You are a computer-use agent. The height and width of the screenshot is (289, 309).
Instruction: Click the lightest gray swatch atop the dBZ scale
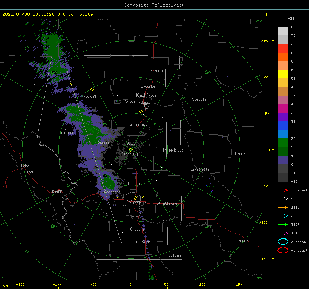[x=283, y=31]
